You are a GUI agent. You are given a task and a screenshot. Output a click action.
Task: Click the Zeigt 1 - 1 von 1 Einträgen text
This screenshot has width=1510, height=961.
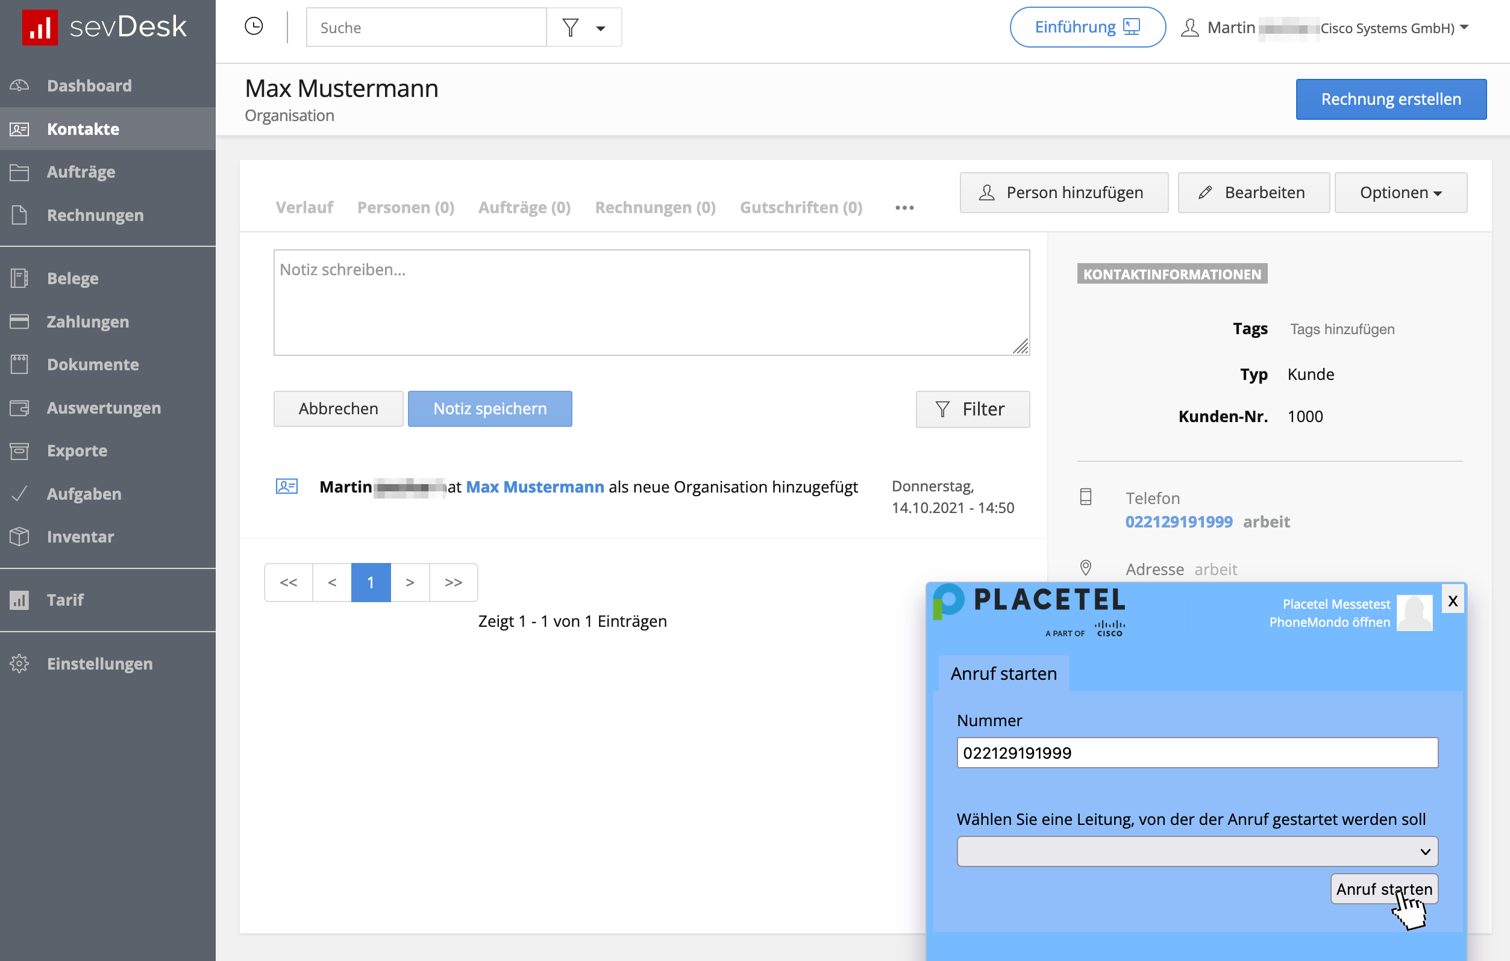tap(572, 621)
